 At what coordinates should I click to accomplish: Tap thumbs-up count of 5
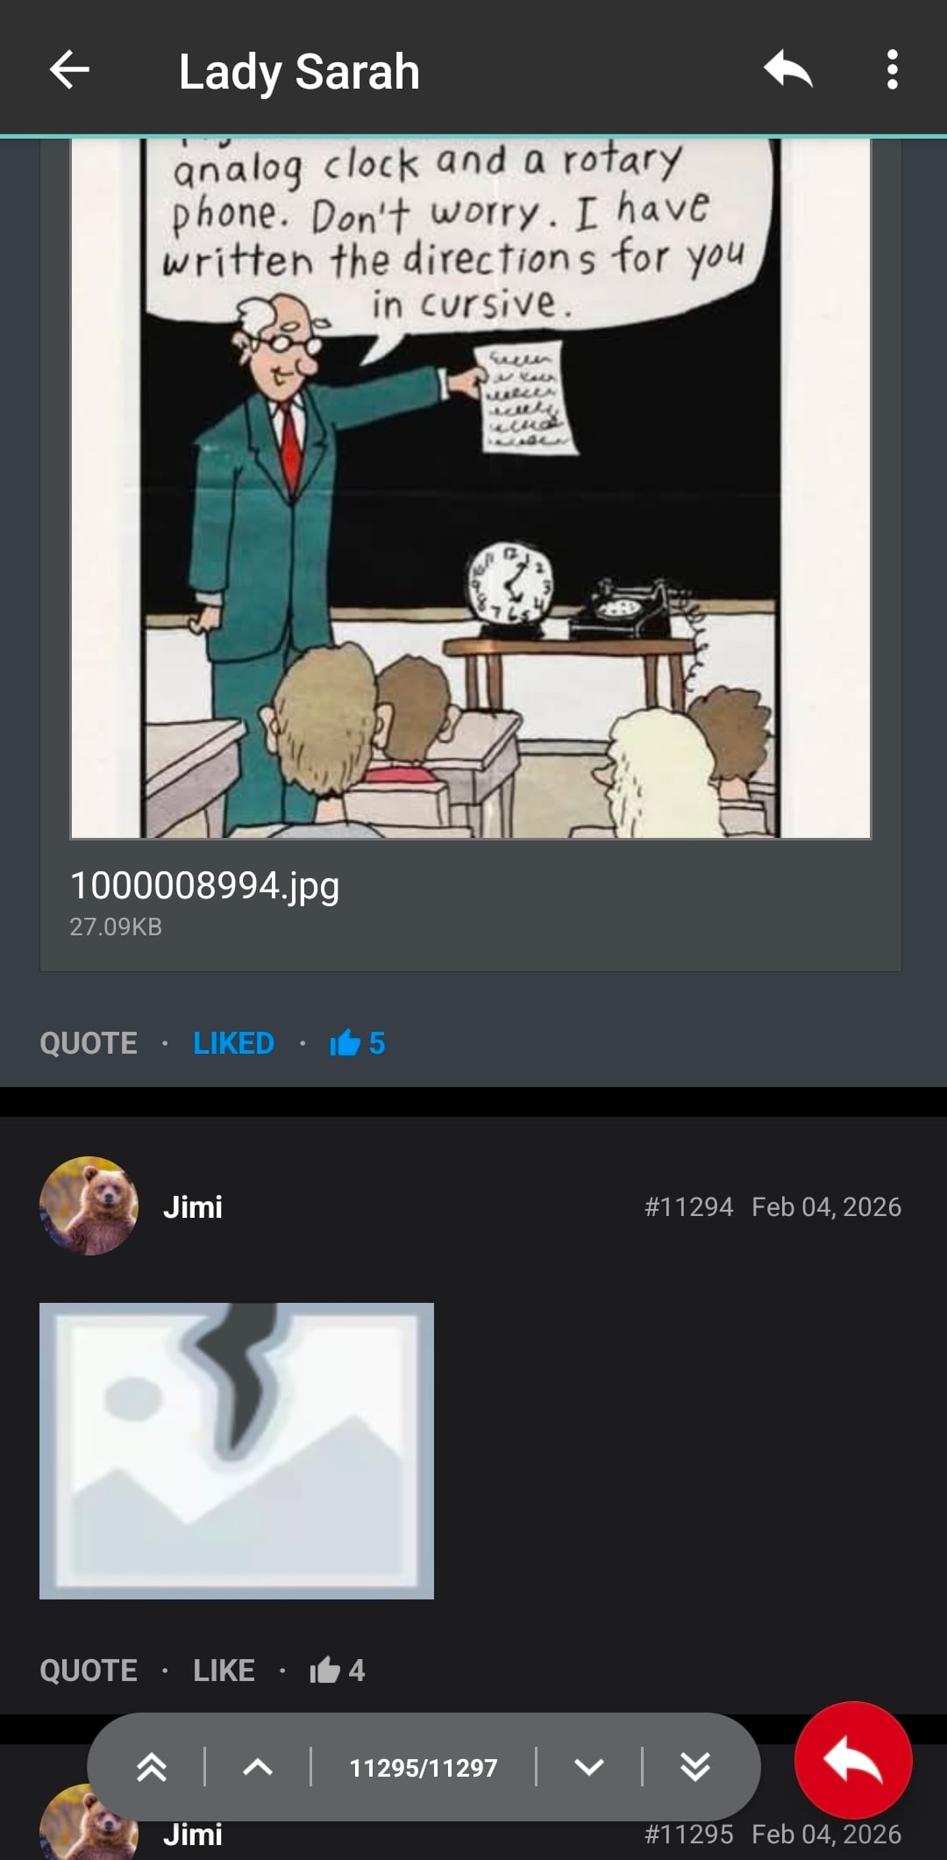358,1042
